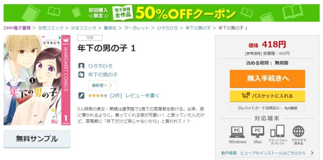Go to DMM電子書籍 breadcrumb

pyautogui.click(x=17, y=28)
